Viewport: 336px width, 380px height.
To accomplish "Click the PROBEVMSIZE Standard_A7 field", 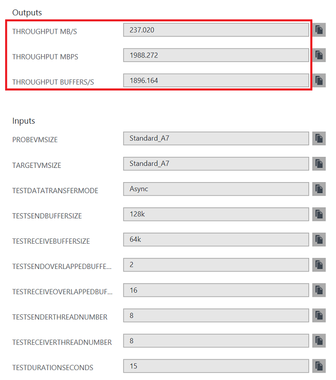I will [x=216, y=138].
